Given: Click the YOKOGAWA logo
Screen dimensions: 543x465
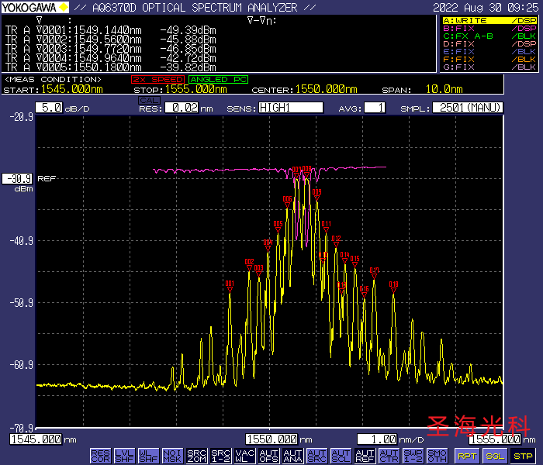Looking at the screenshot, I should click(35, 7).
